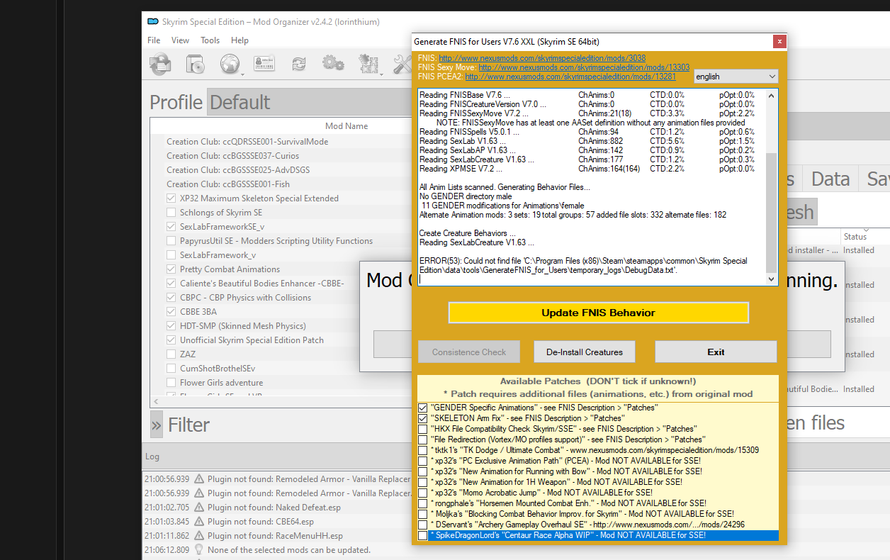Image resolution: width=890 pixels, height=560 pixels.
Task: Open the Tools menu
Action: point(210,40)
